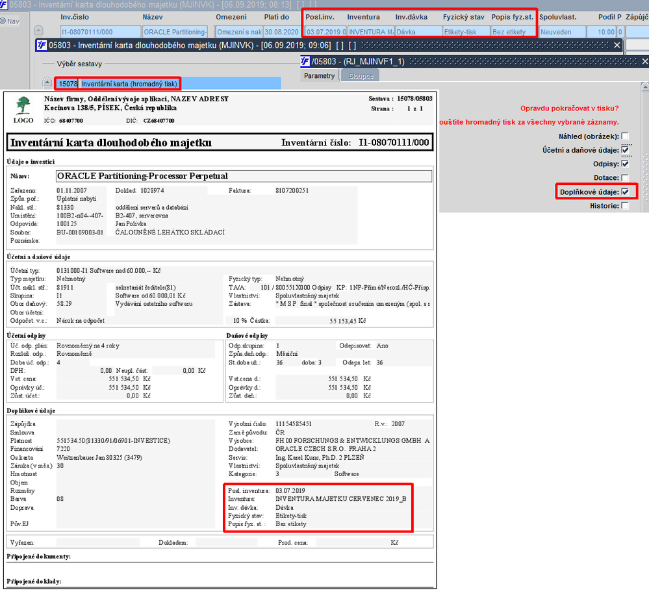This screenshot has height=591, width=649.
Task: Click the Popis fyz.st. column header
Action: (512, 17)
